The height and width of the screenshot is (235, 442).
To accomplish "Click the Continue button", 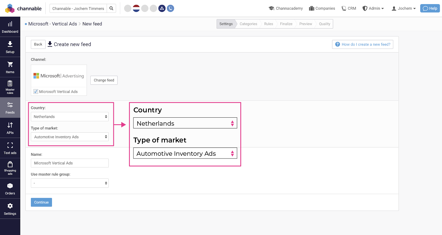I will click(x=41, y=202).
